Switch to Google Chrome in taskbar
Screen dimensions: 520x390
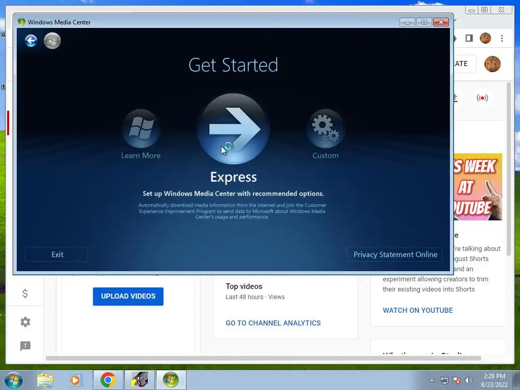tap(108, 380)
